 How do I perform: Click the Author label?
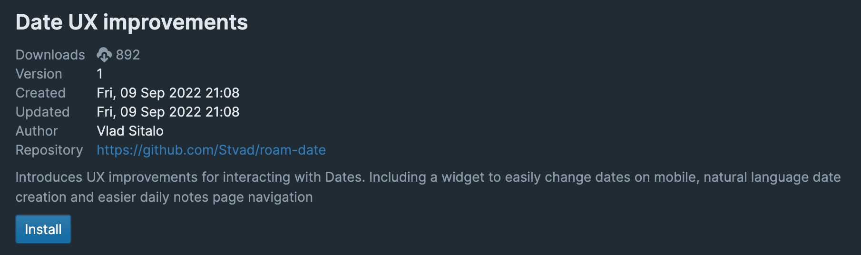pos(37,131)
